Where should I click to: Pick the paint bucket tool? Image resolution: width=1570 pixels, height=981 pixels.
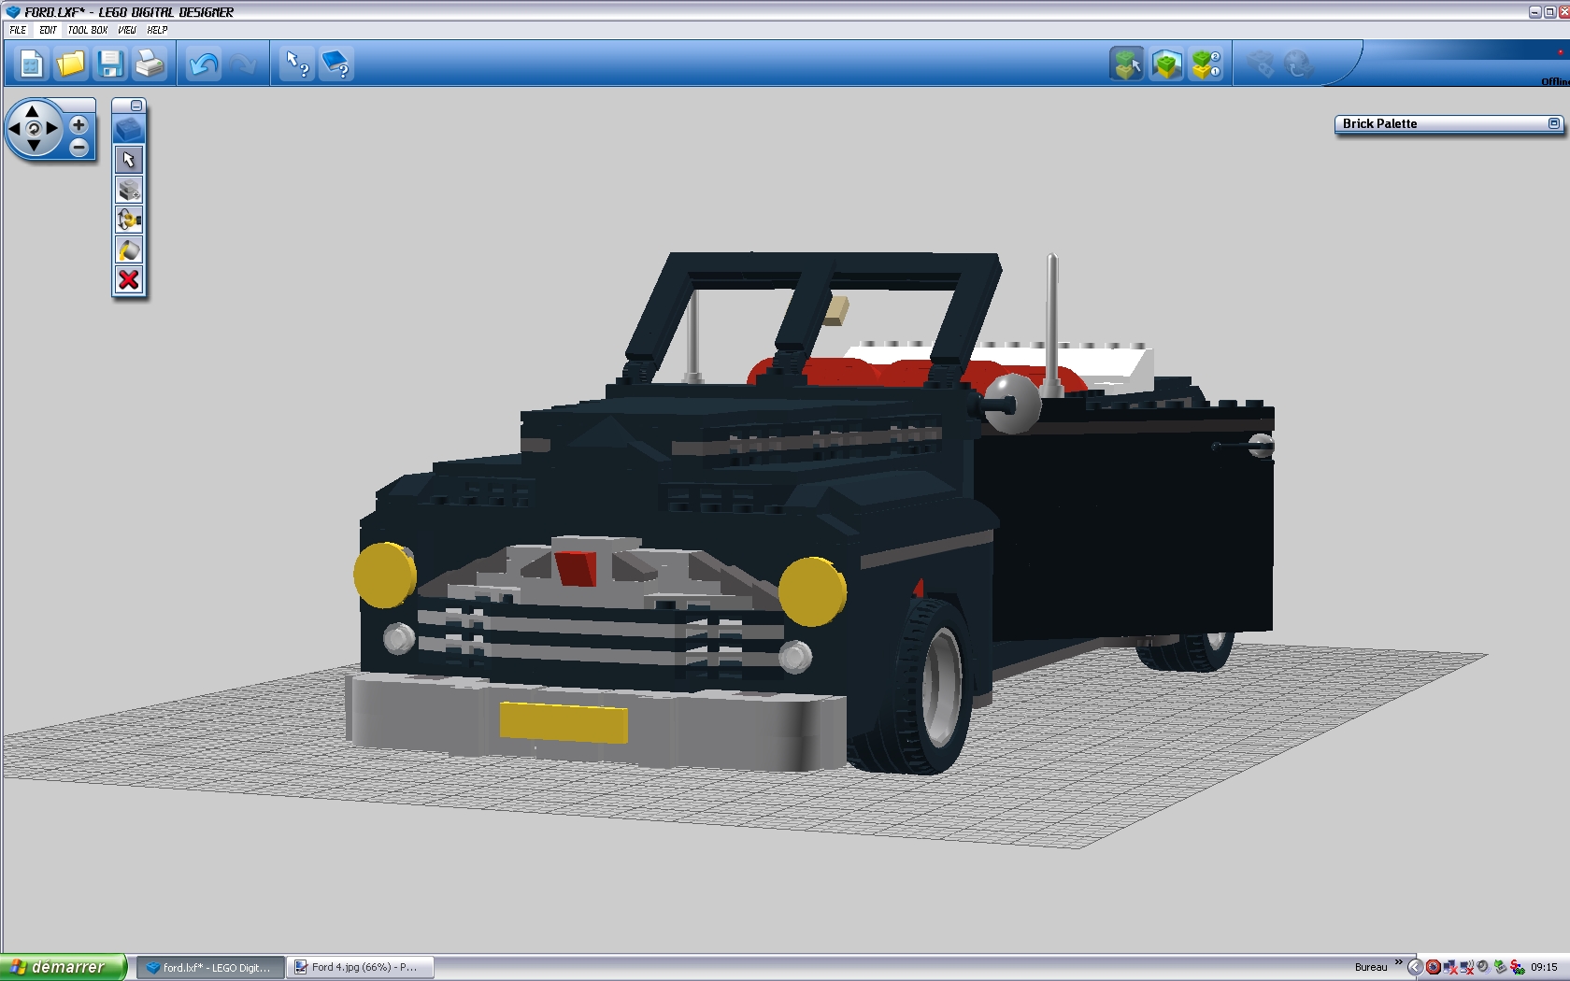click(x=129, y=249)
